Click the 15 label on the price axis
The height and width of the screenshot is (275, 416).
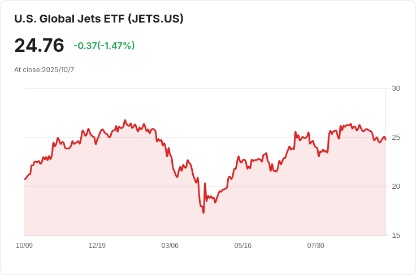coord(396,236)
